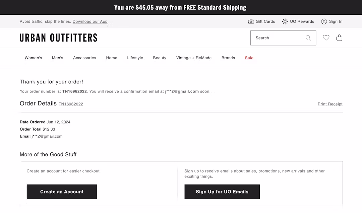Browse the Home category
This screenshot has width=362, height=213.
point(112,58)
